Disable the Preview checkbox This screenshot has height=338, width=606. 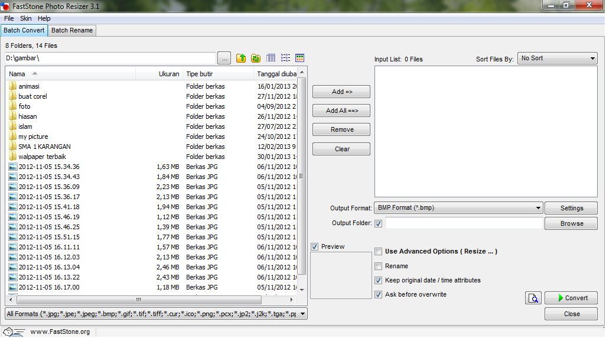315,247
